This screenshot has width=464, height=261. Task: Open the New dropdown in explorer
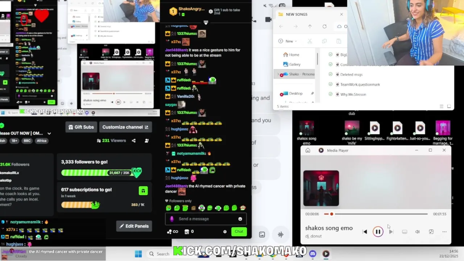point(288,41)
